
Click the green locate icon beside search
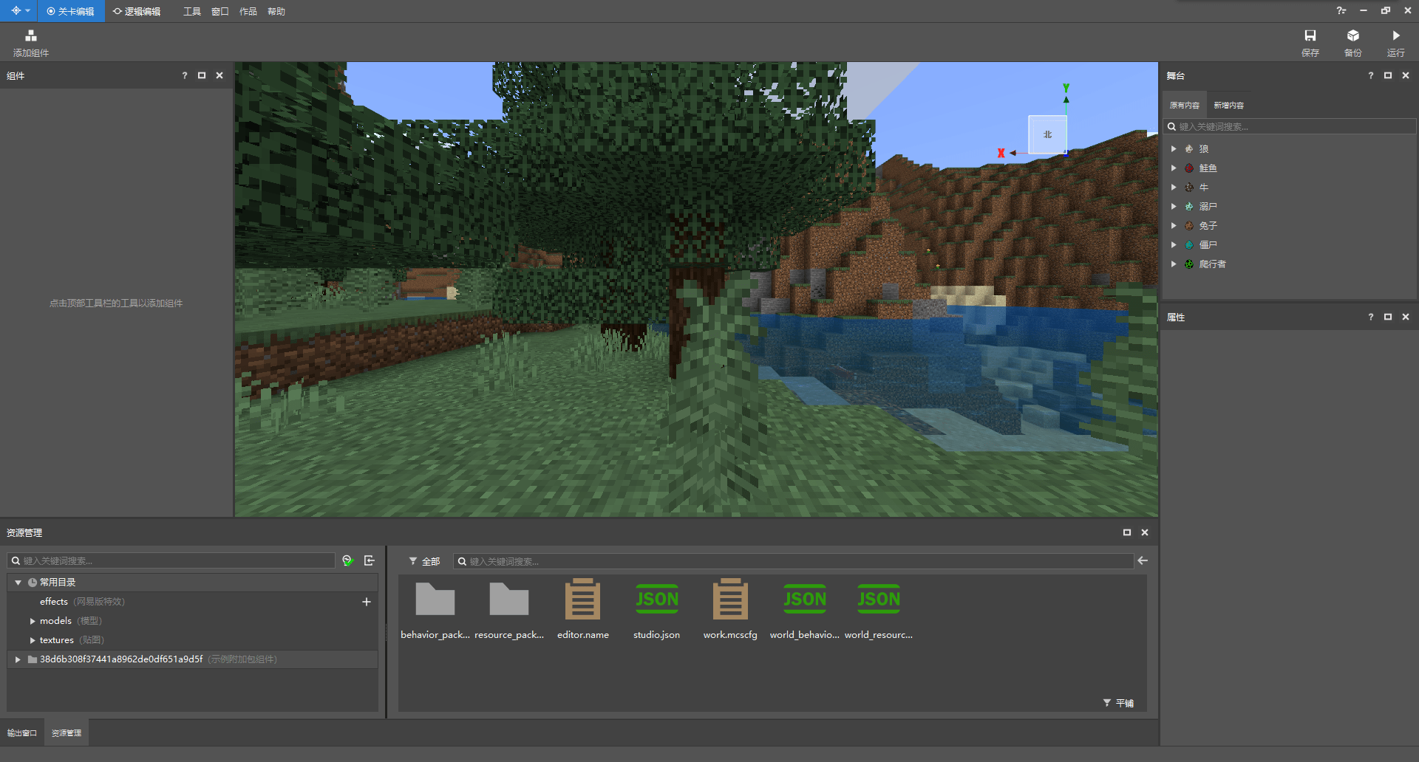pos(348,560)
